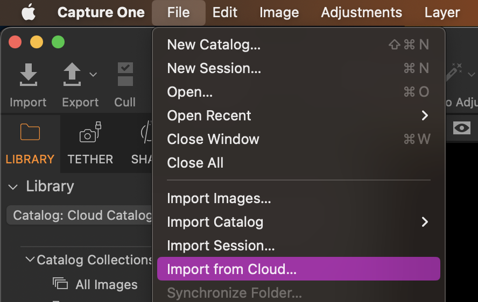
Task: Click the Import toolbar icon
Action: (x=29, y=75)
